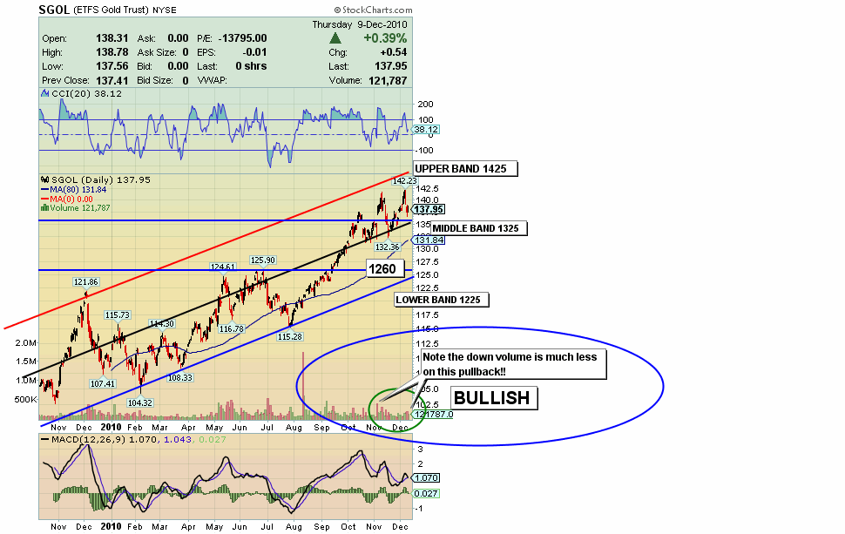Screen dimensions: 845x534
Task: Click the date Thursday 9-Dec-2010
Action: click(360, 24)
